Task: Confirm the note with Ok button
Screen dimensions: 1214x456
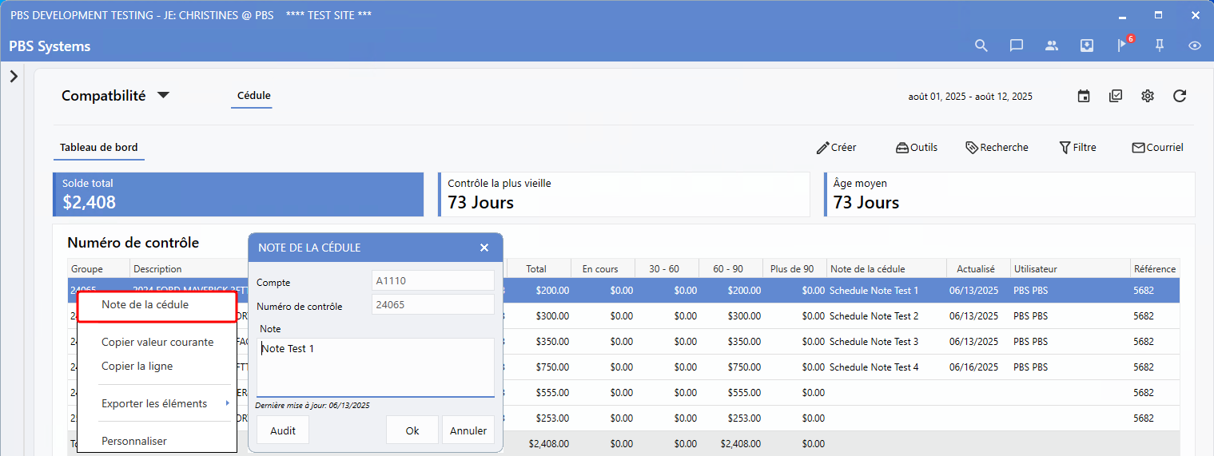Action: pos(412,430)
